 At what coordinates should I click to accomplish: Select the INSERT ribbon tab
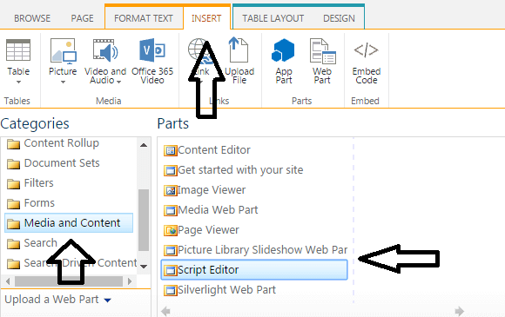point(206,18)
